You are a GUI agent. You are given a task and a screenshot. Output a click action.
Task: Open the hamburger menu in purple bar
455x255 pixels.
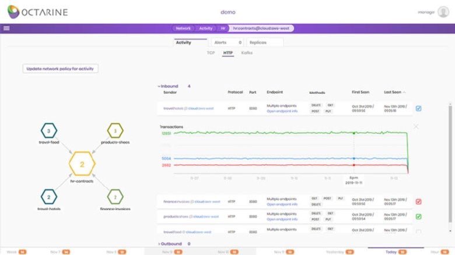pos(6,28)
